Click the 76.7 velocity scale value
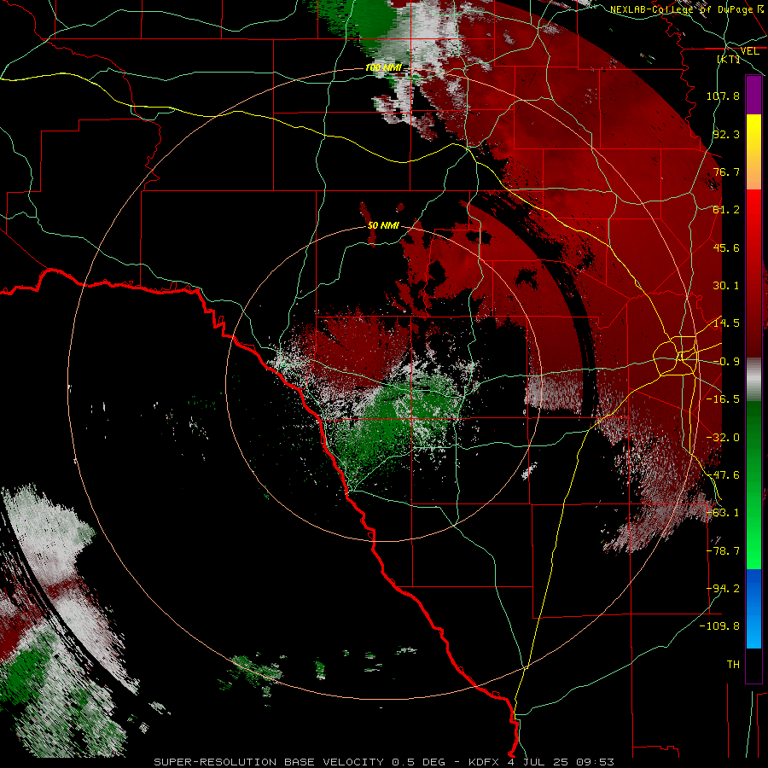This screenshot has height=768, width=768. pos(726,172)
